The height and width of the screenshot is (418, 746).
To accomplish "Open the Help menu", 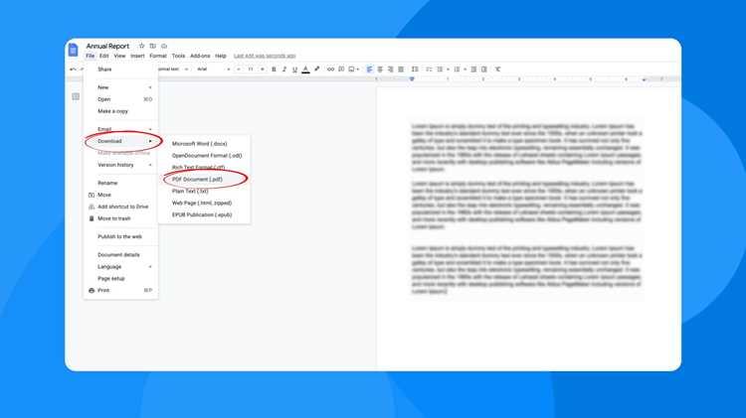I will pos(220,56).
